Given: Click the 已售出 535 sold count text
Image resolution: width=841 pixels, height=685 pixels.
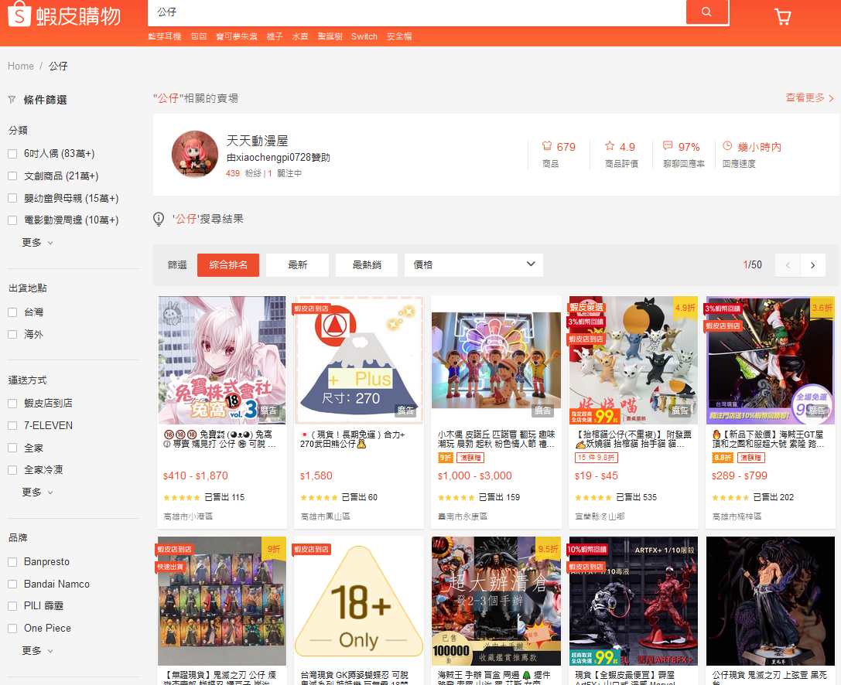Looking at the screenshot, I should pos(636,497).
